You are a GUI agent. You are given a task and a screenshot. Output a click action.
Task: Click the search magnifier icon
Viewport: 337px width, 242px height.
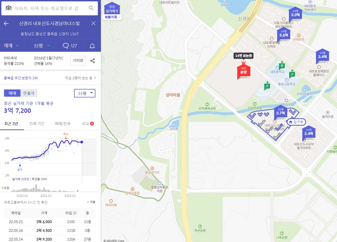[91, 8]
